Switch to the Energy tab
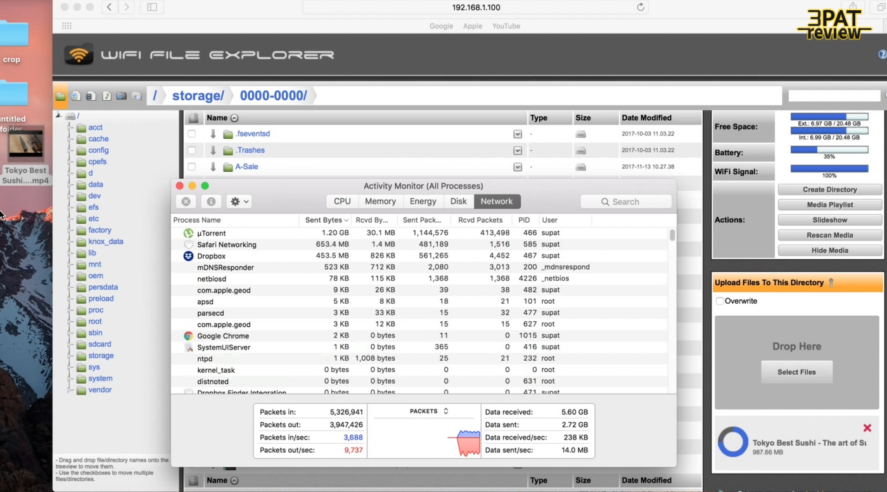 [423, 201]
